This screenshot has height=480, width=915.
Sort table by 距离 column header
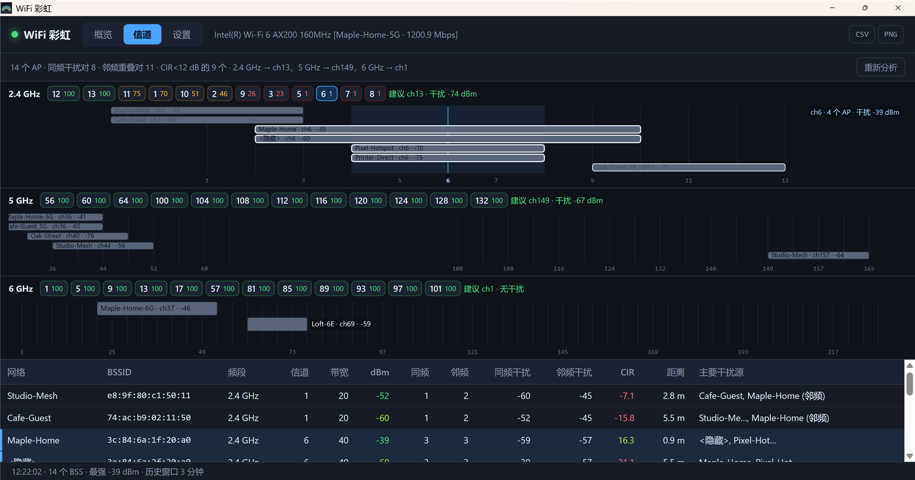coord(675,372)
